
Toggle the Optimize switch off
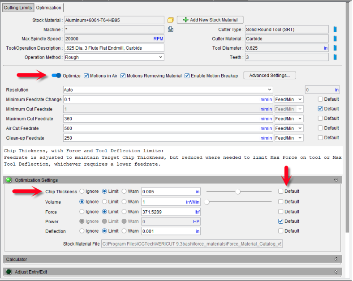point(56,76)
